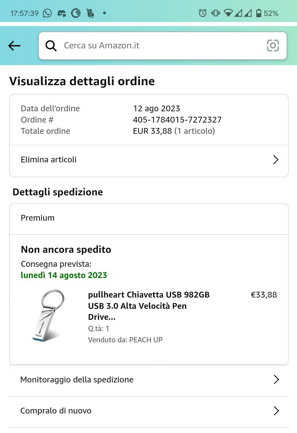Tap order number 405-1784015-7272327
The height and width of the screenshot is (433, 297).
click(177, 120)
